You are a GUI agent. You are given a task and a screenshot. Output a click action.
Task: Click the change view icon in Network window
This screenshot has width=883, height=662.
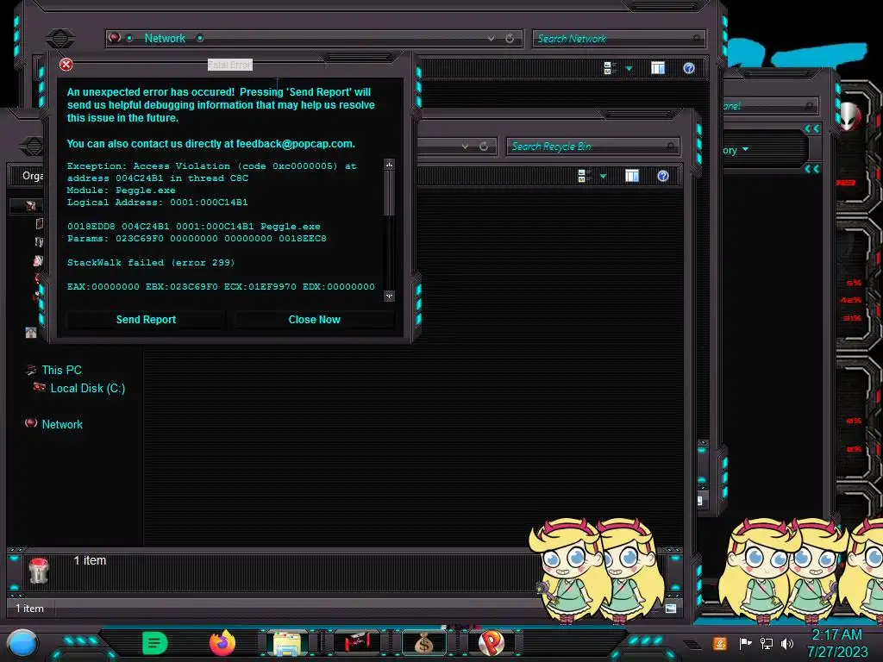pyautogui.click(x=610, y=68)
